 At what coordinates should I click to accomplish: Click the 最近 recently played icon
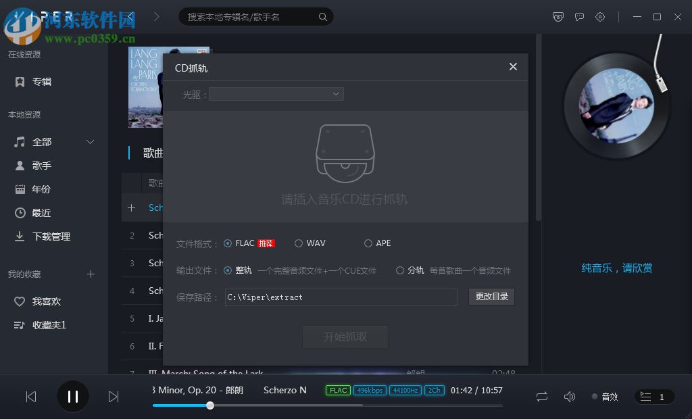[x=20, y=212]
